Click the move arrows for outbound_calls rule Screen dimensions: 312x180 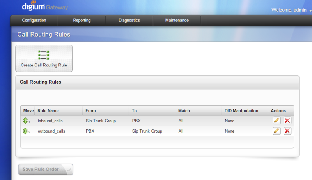point(26,131)
